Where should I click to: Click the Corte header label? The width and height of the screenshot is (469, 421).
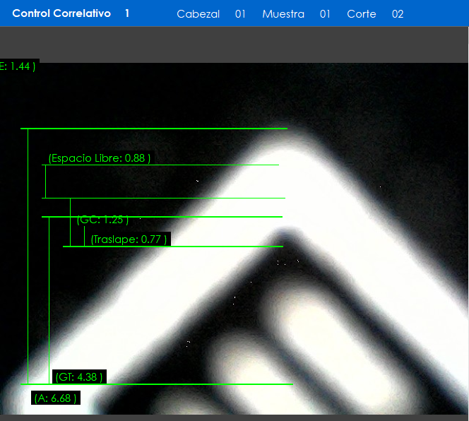tap(361, 14)
